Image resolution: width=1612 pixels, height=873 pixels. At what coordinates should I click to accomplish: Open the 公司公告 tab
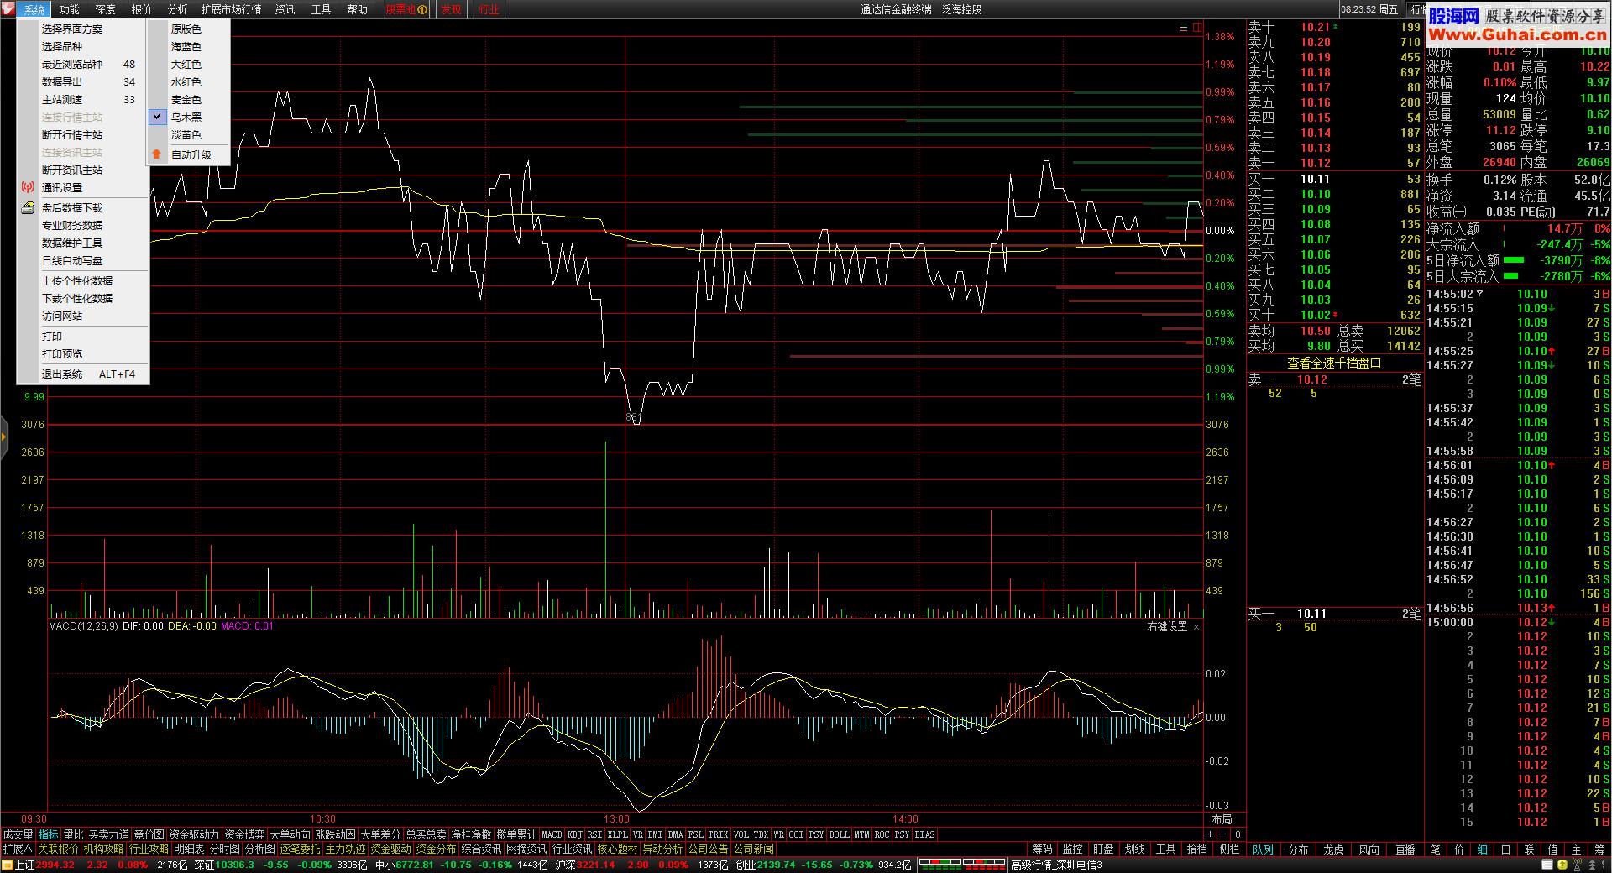tap(708, 849)
